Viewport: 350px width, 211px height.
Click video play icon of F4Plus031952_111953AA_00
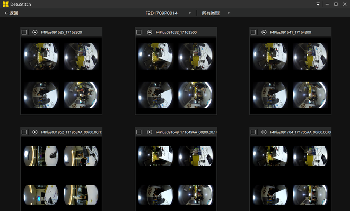click(35, 132)
